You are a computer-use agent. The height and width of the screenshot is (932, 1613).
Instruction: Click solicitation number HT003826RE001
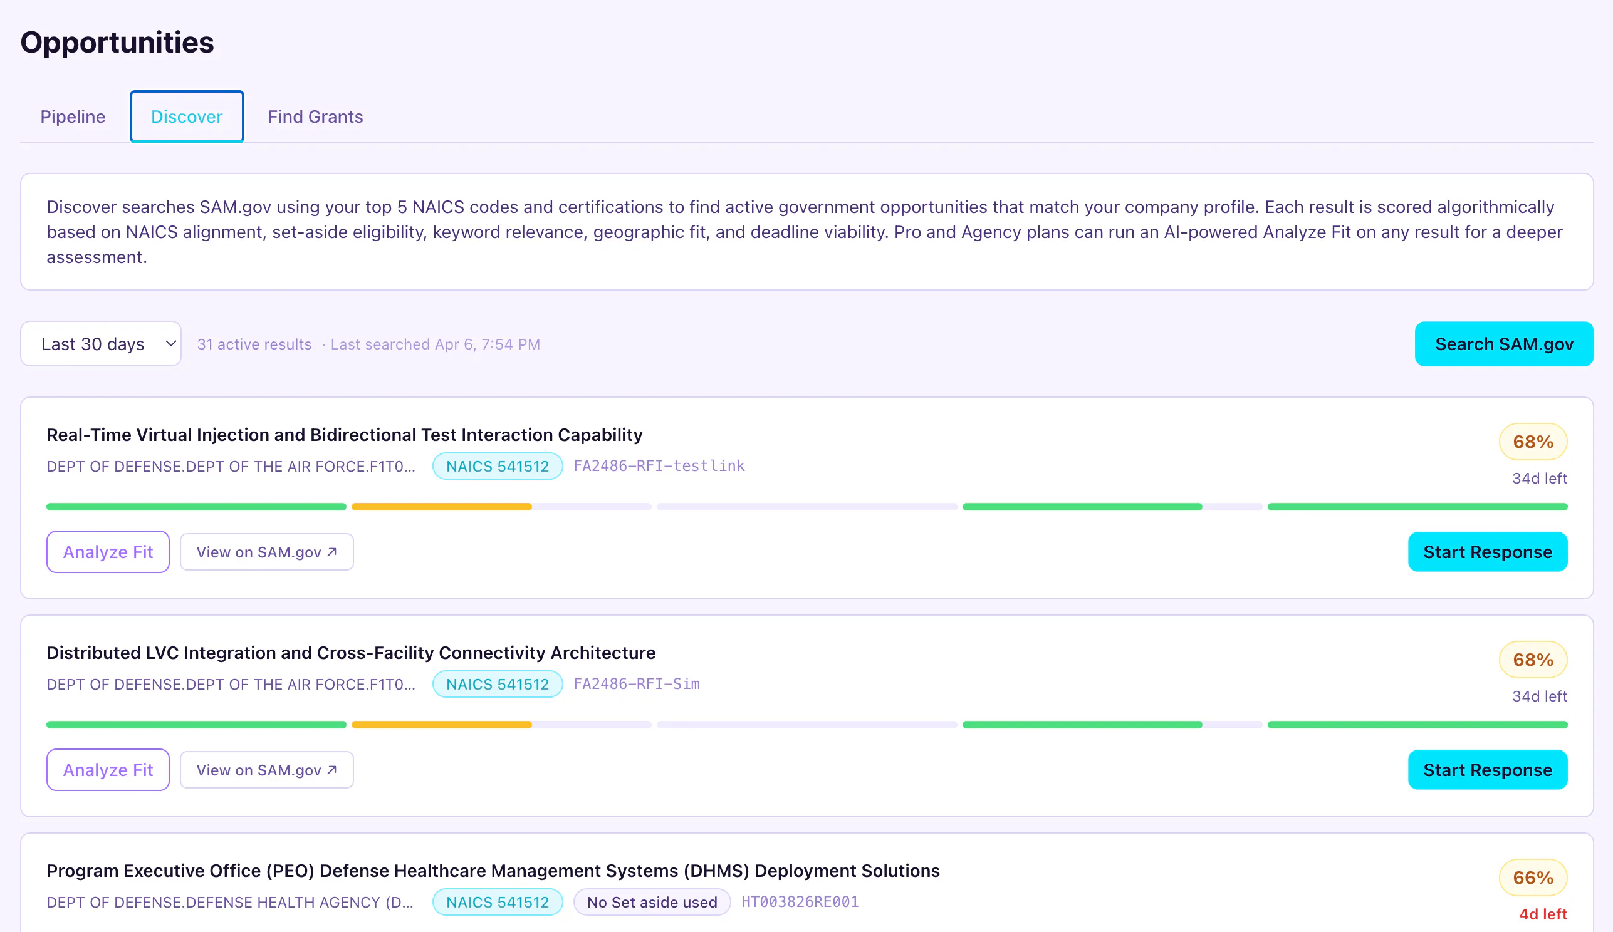coord(800,902)
